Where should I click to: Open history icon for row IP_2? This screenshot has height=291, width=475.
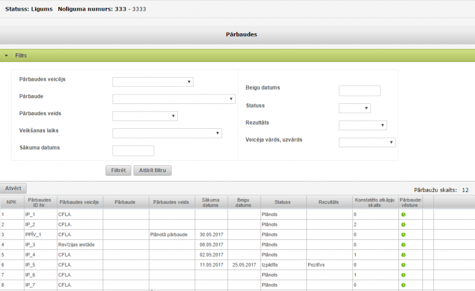[x=403, y=224]
